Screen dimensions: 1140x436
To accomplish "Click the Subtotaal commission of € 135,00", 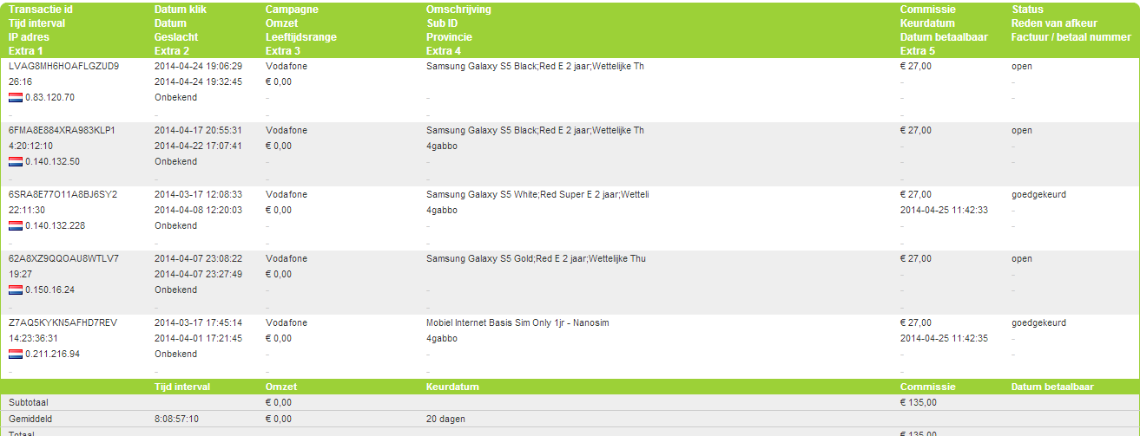I will pos(919,402).
